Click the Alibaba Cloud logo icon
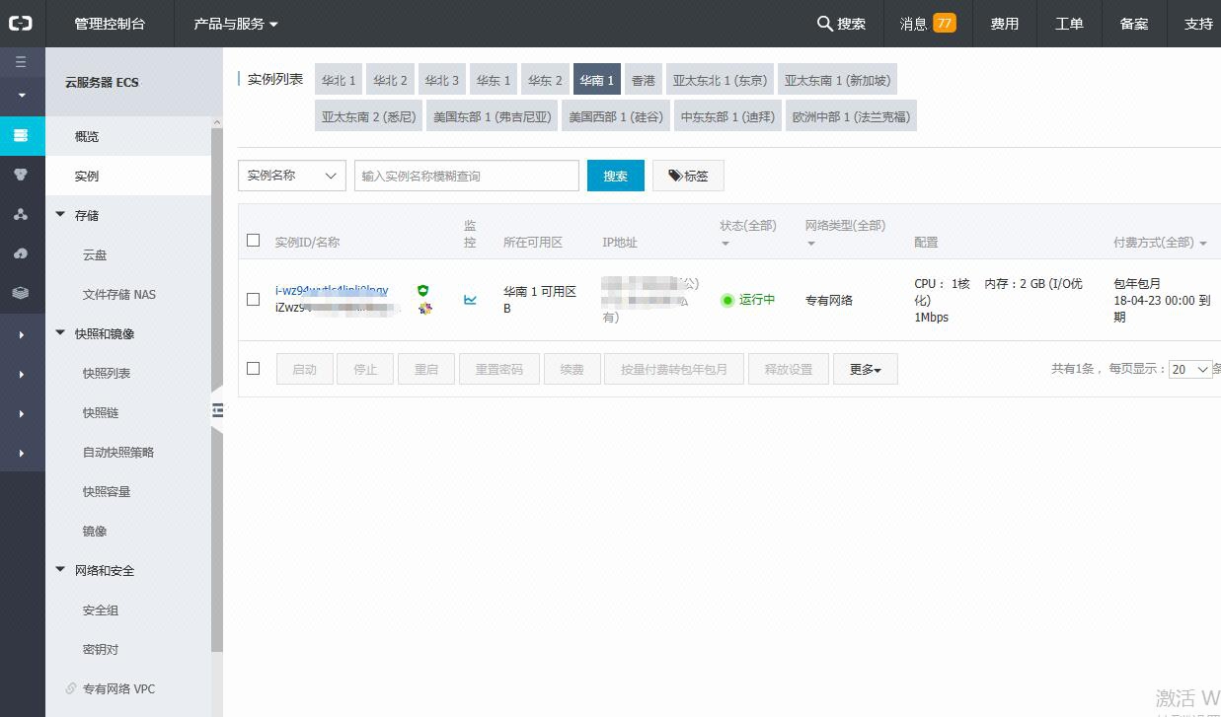This screenshot has height=717, width=1221. coord(21,24)
